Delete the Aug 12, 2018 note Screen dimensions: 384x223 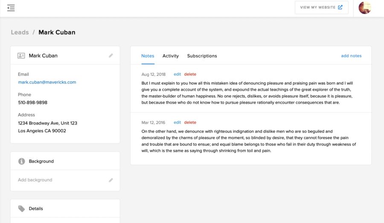[x=190, y=74]
